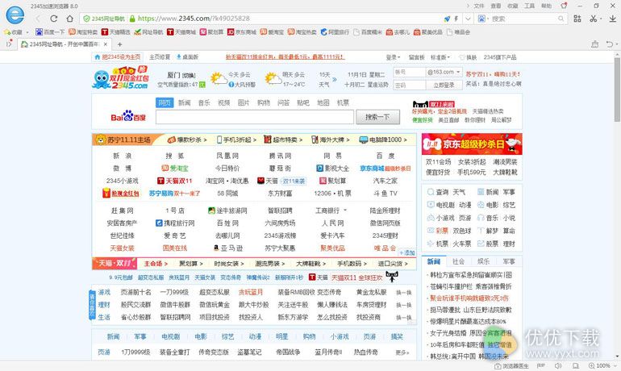621x371 pixels.
Task: Open the 唯品会 bookmark
Action: (x=458, y=32)
